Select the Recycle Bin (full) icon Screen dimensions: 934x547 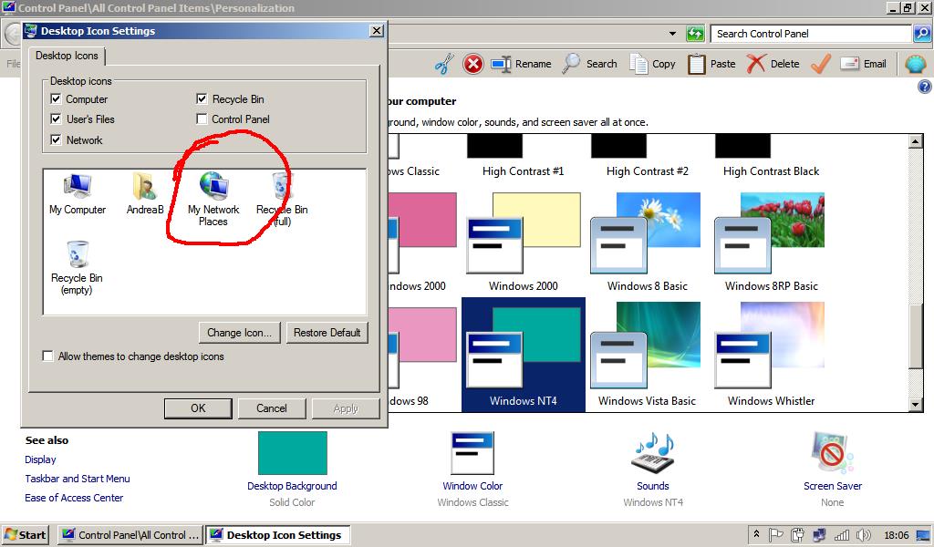pyautogui.click(x=282, y=200)
